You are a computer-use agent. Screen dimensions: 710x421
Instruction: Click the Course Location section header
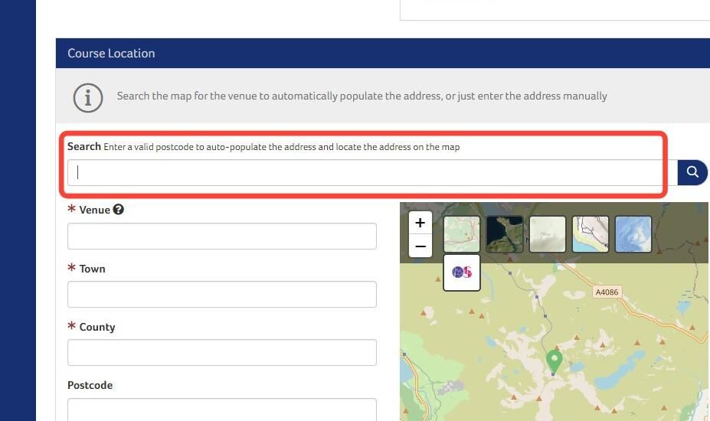(x=383, y=54)
